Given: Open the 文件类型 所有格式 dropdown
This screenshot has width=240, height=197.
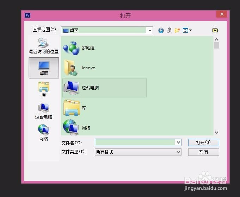Looking at the screenshot, I should coord(138,152).
